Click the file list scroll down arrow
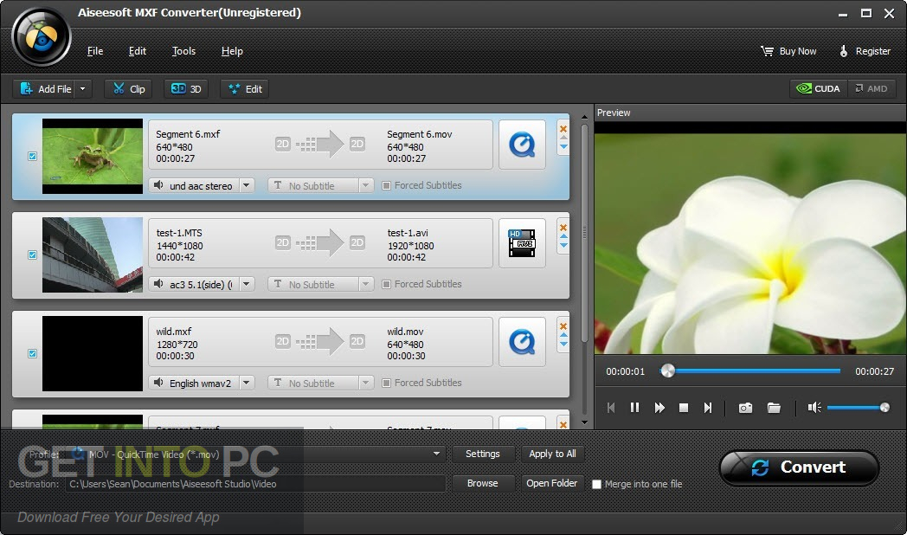The width and height of the screenshot is (907, 535). [x=584, y=422]
